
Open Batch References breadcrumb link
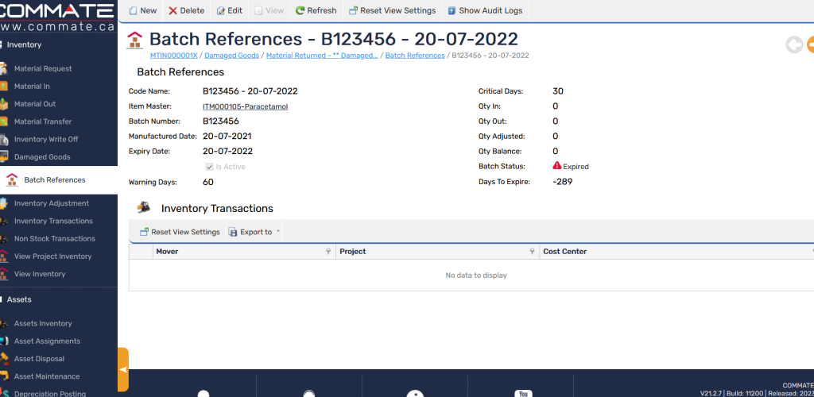coord(415,56)
